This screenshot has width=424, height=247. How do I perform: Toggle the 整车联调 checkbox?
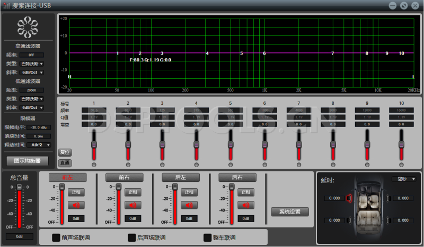[208, 238]
